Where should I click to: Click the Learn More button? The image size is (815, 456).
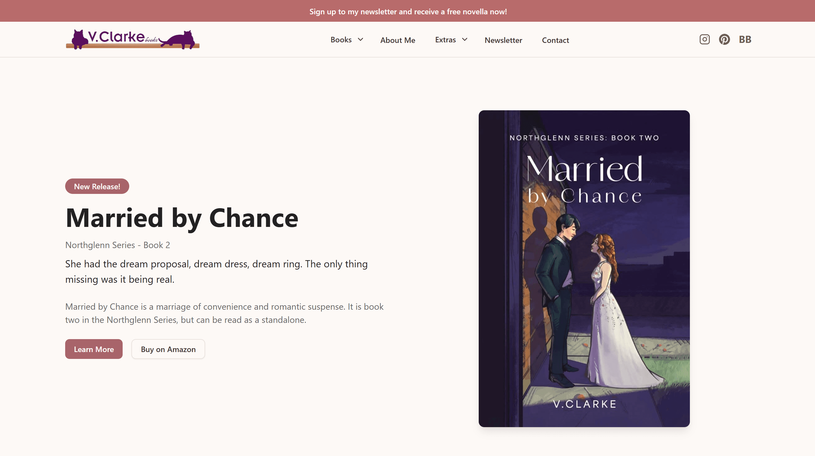[x=94, y=349]
